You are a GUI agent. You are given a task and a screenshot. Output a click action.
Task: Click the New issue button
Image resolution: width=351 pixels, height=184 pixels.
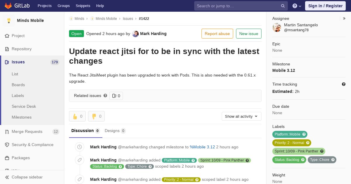[x=249, y=34]
